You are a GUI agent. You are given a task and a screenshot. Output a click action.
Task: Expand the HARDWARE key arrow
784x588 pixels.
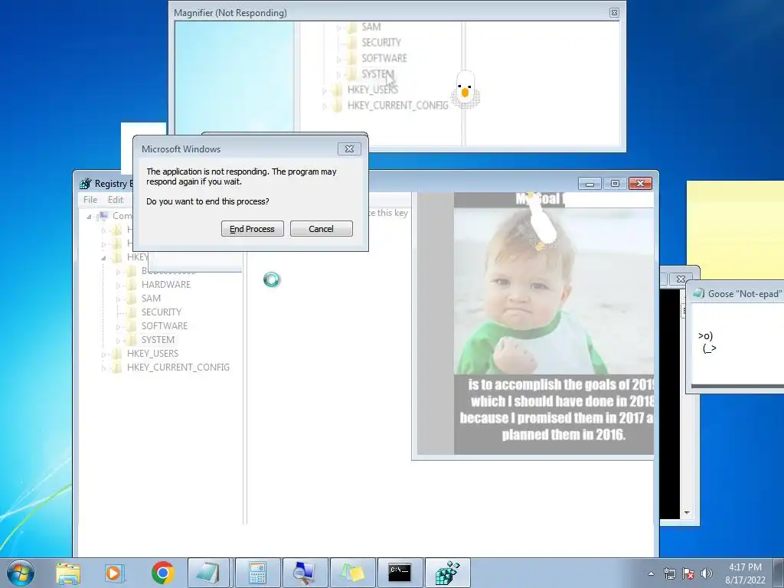pos(119,285)
